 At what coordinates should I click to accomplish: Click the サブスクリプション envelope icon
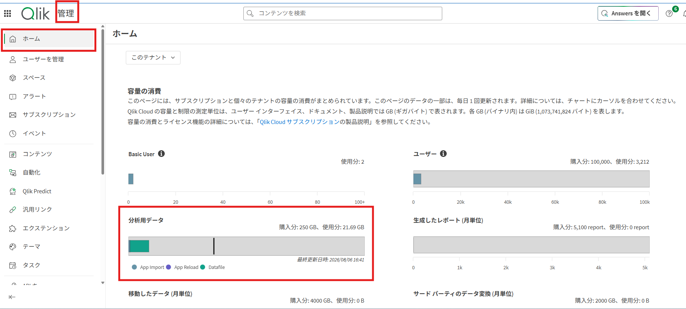point(13,115)
